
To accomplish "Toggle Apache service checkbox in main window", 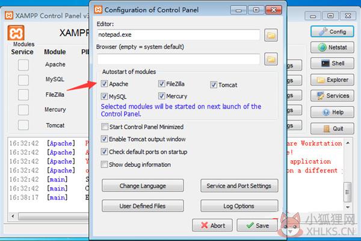I will (23, 65).
